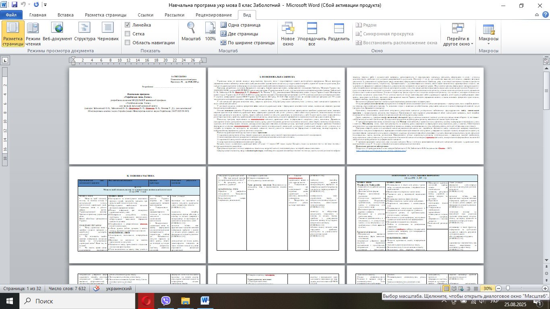Open a Новое окно of the document
550x309 pixels.
pos(288,34)
